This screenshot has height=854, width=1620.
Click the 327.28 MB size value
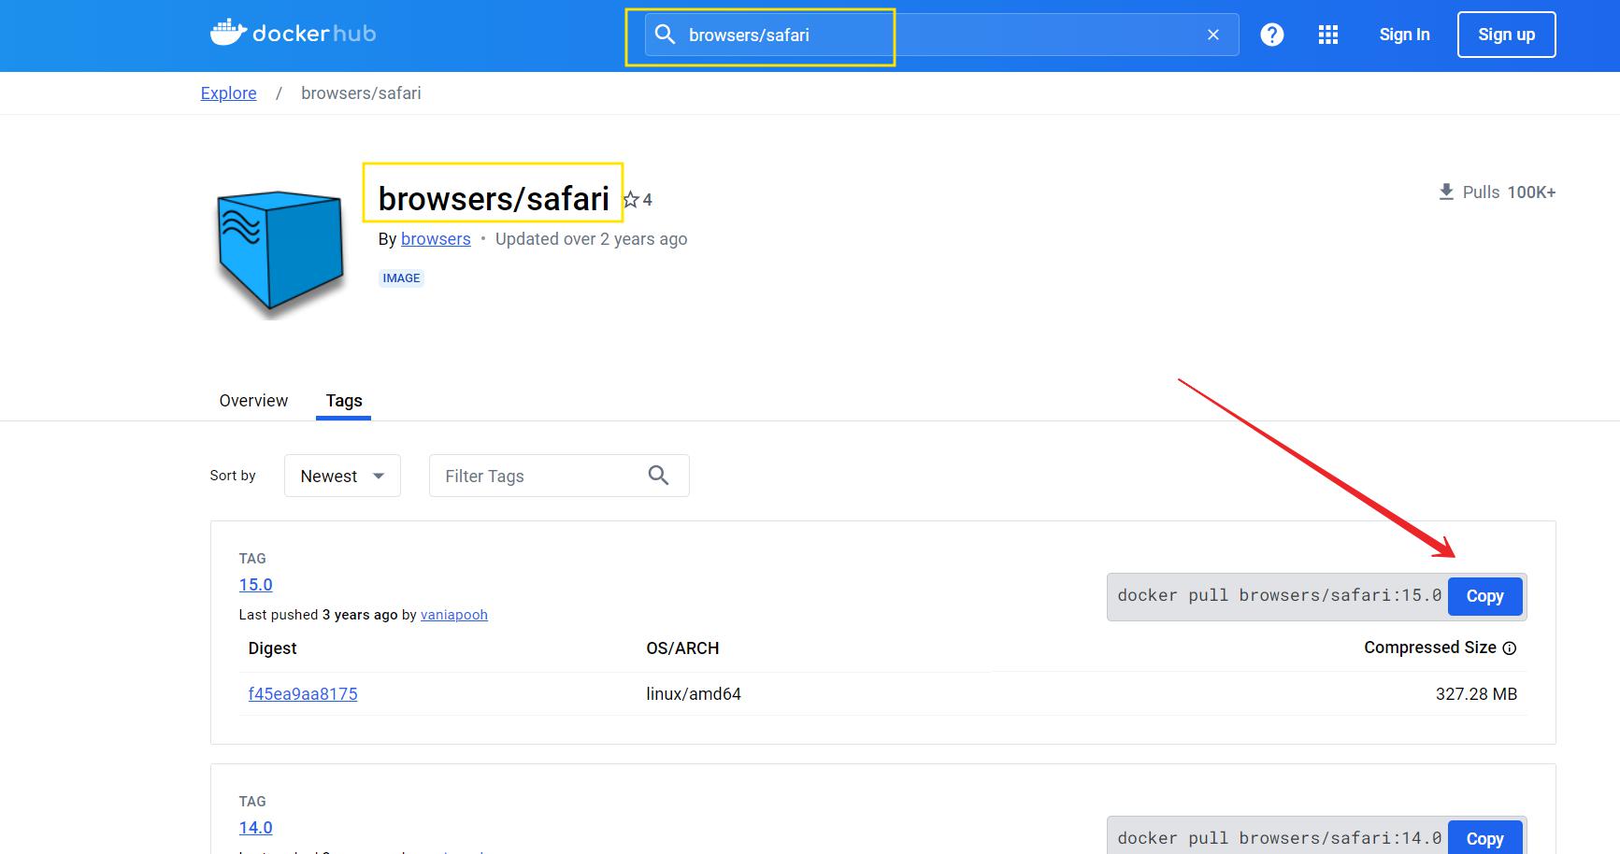(1476, 694)
